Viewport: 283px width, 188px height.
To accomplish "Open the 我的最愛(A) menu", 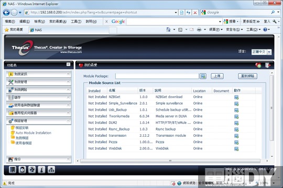I will [58, 21].
